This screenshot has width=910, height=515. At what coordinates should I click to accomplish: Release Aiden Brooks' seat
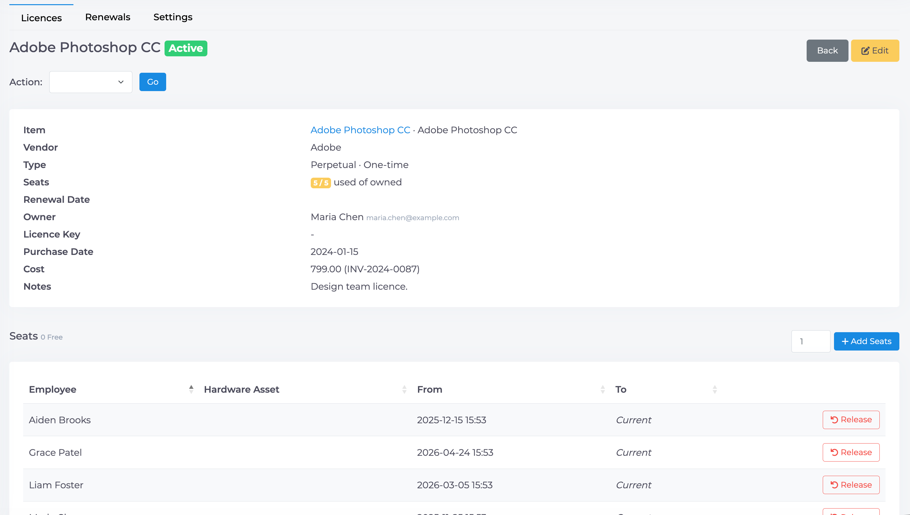point(850,420)
